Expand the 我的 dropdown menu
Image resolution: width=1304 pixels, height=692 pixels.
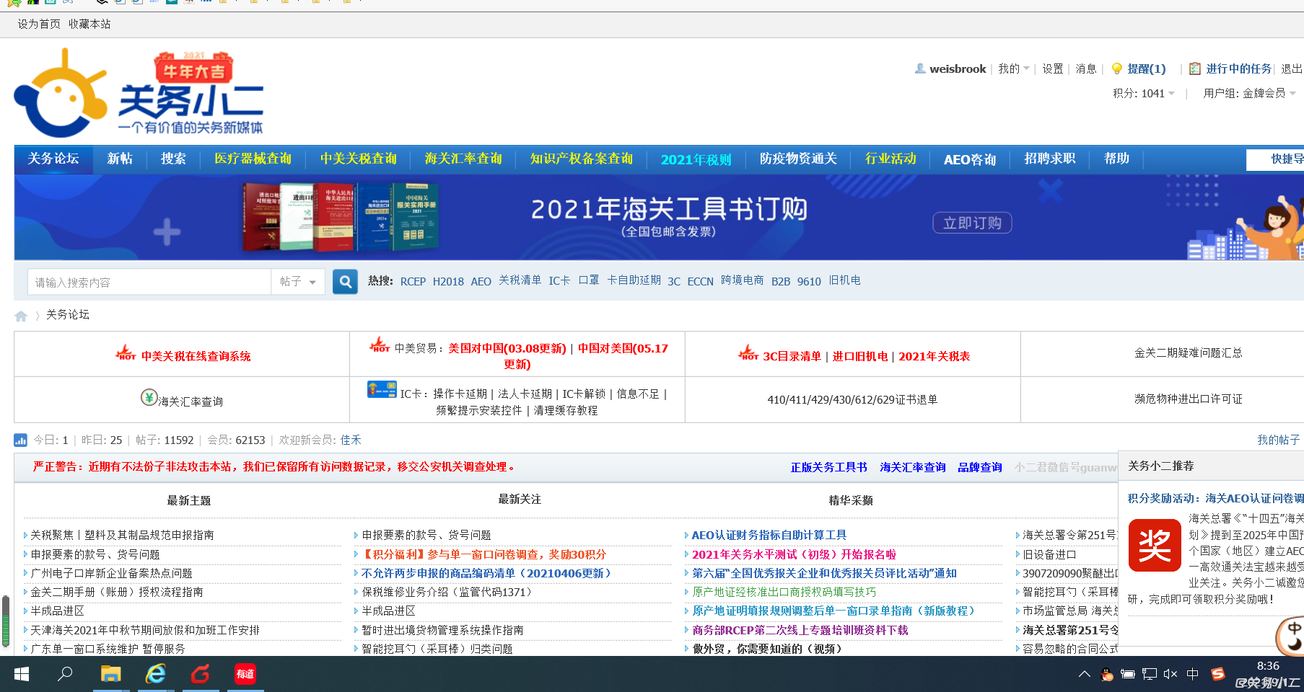(x=1014, y=68)
